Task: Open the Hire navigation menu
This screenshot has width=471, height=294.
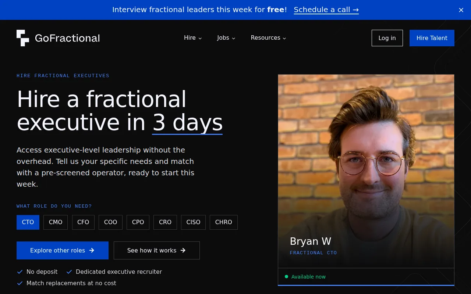Action: click(193, 38)
